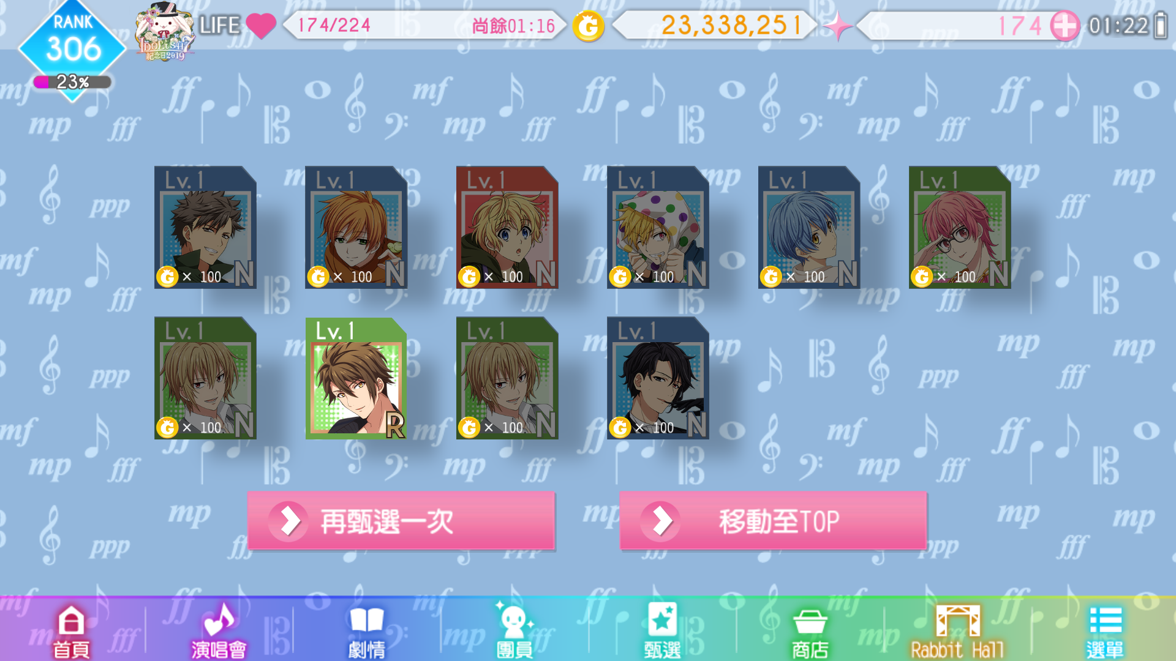Tap the pink plus button to add stones
The image size is (1176, 661).
(x=1065, y=26)
